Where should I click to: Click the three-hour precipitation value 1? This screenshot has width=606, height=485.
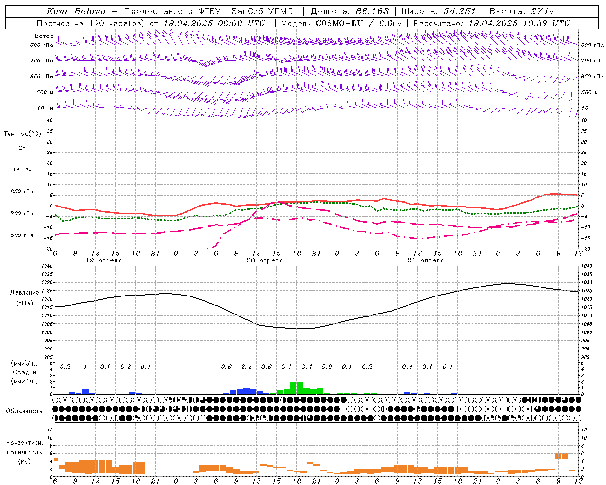pyautogui.click(x=85, y=367)
